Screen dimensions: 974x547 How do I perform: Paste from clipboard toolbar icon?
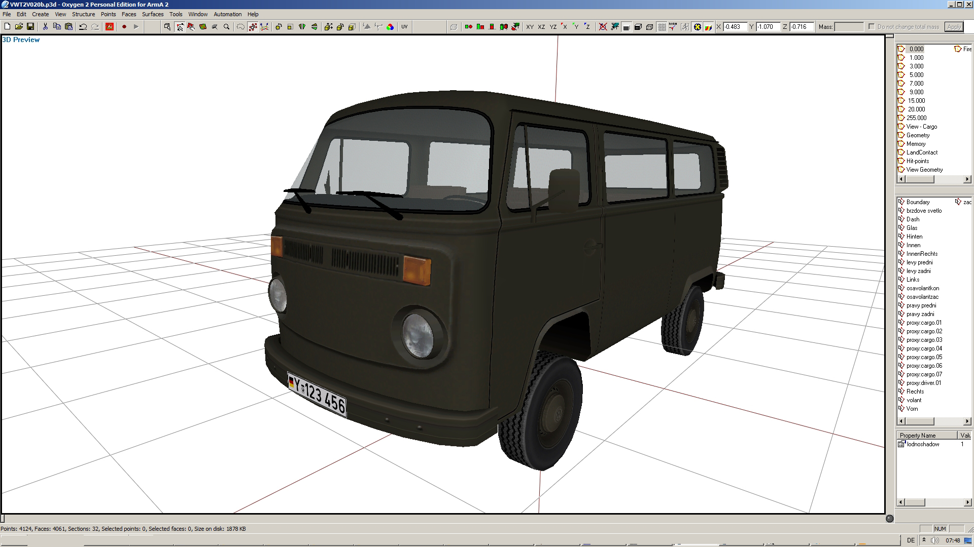pos(68,27)
